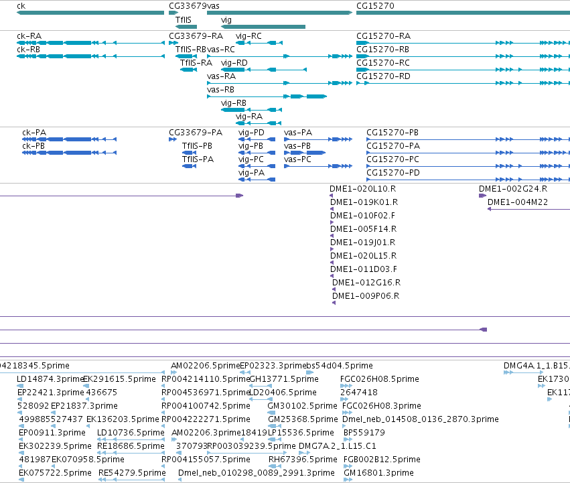570x483 pixels.
Task: Select the CG15270-PA protein label
Action: coord(393,146)
